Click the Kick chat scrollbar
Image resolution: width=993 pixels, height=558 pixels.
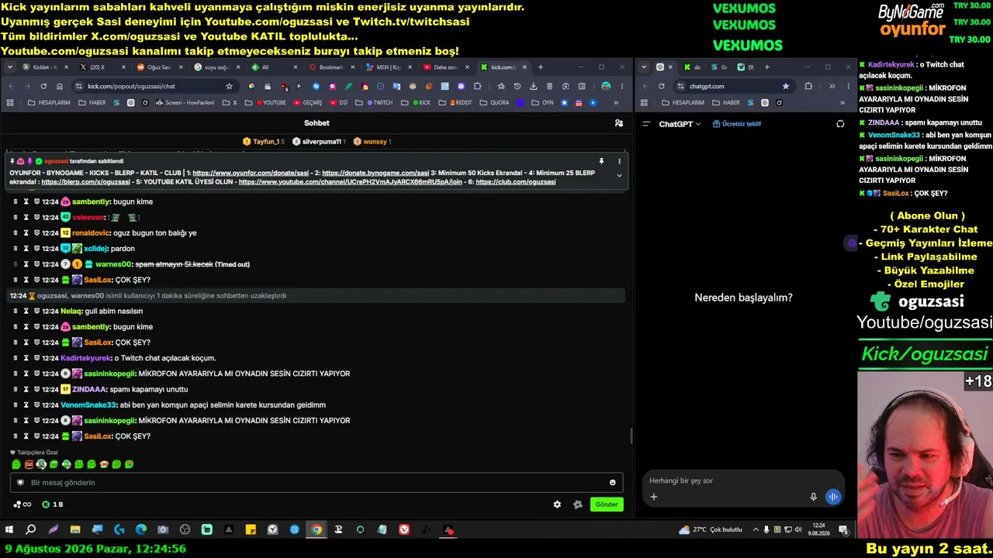(x=631, y=436)
